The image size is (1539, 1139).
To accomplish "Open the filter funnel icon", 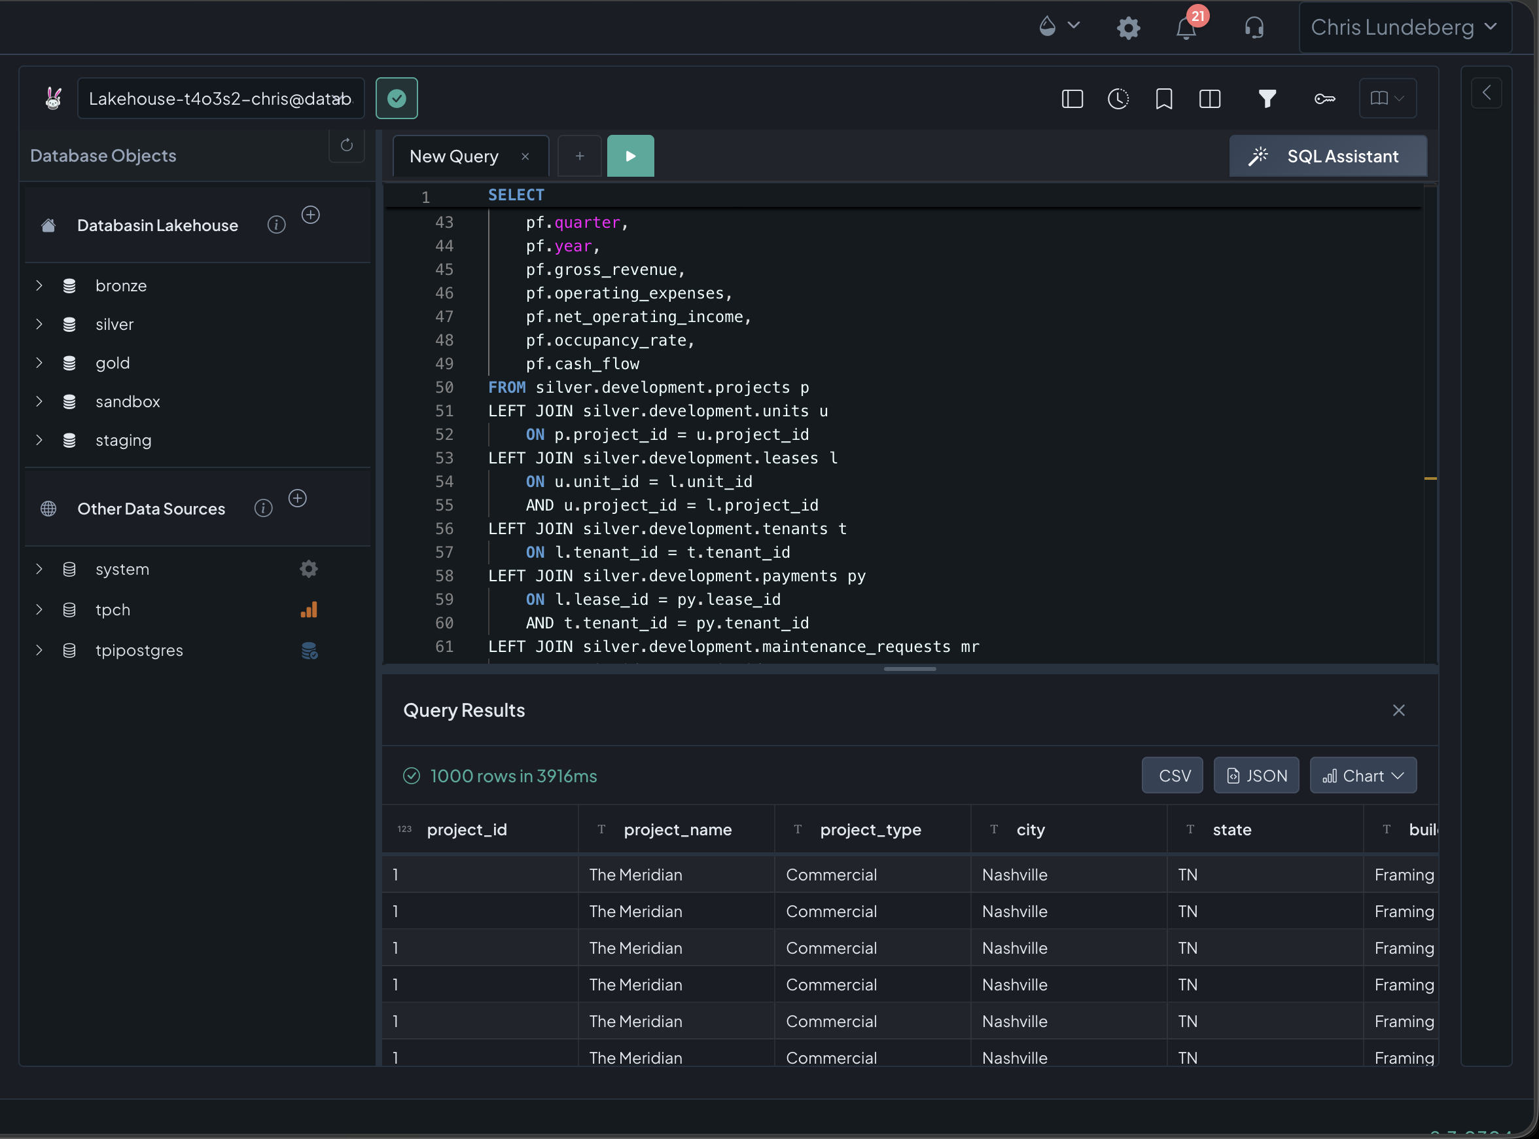I will 1267,99.
